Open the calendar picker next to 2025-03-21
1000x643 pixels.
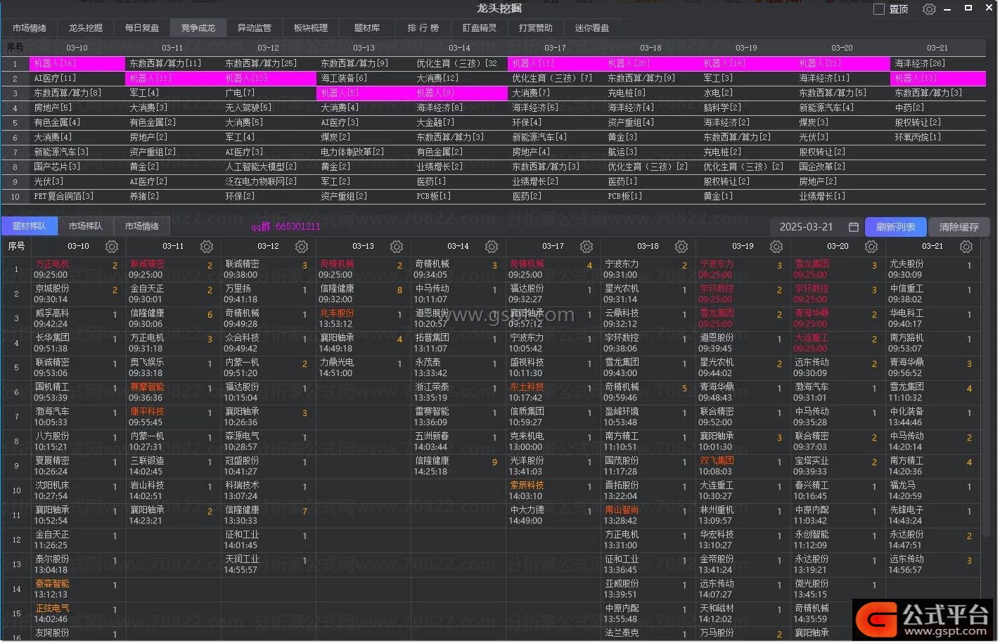pos(853,227)
